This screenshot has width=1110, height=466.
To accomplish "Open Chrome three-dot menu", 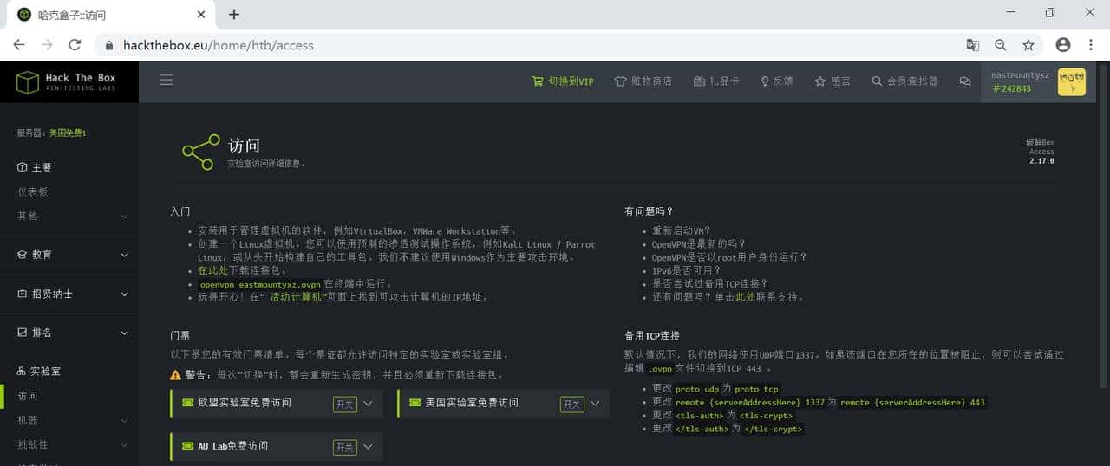I will [1092, 45].
